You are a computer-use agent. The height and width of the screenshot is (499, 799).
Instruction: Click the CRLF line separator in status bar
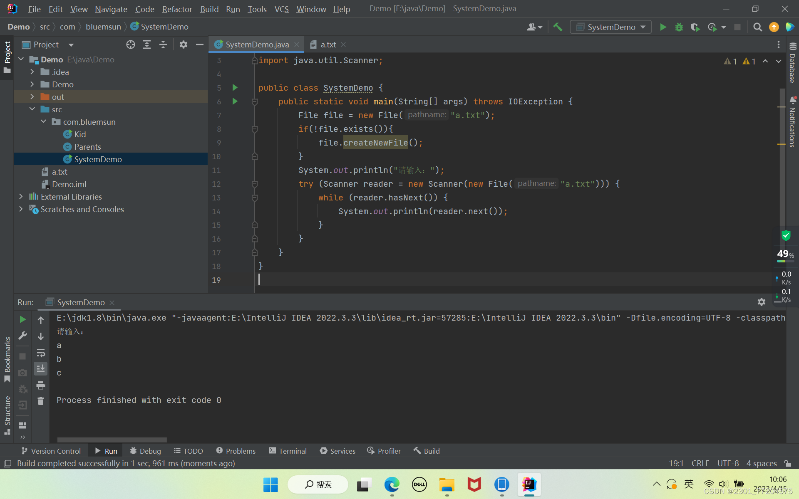[x=700, y=463]
